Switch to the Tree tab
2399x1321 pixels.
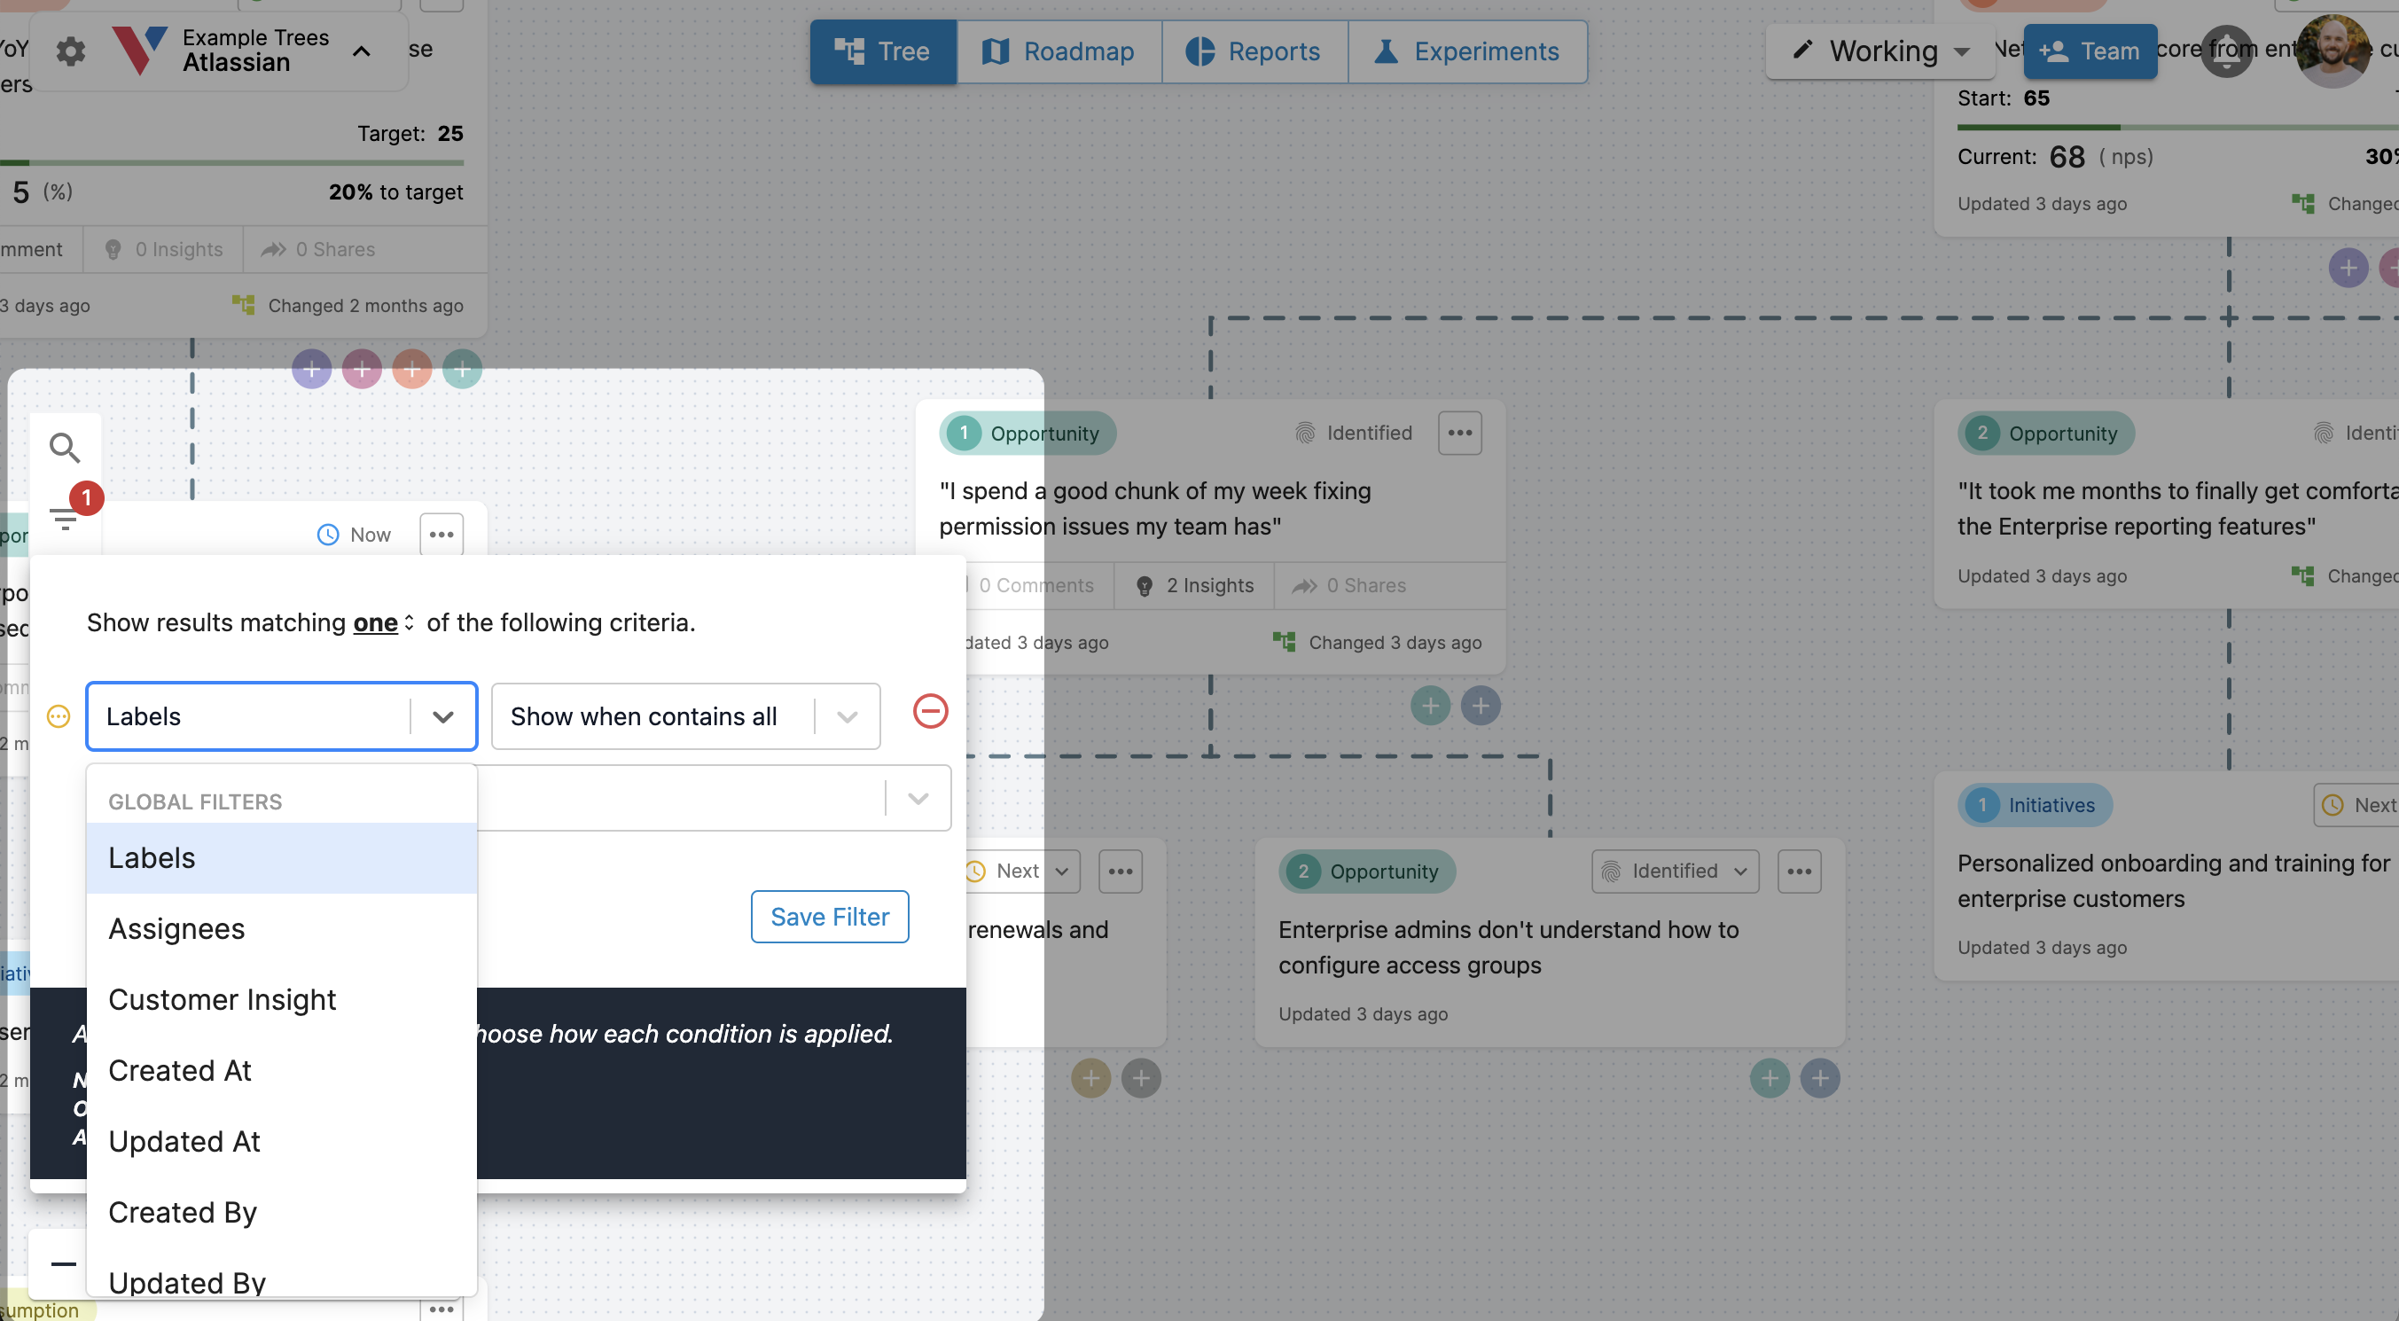coord(883,52)
